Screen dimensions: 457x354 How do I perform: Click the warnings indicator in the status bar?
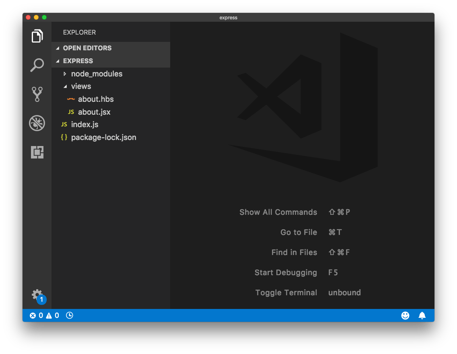(53, 315)
